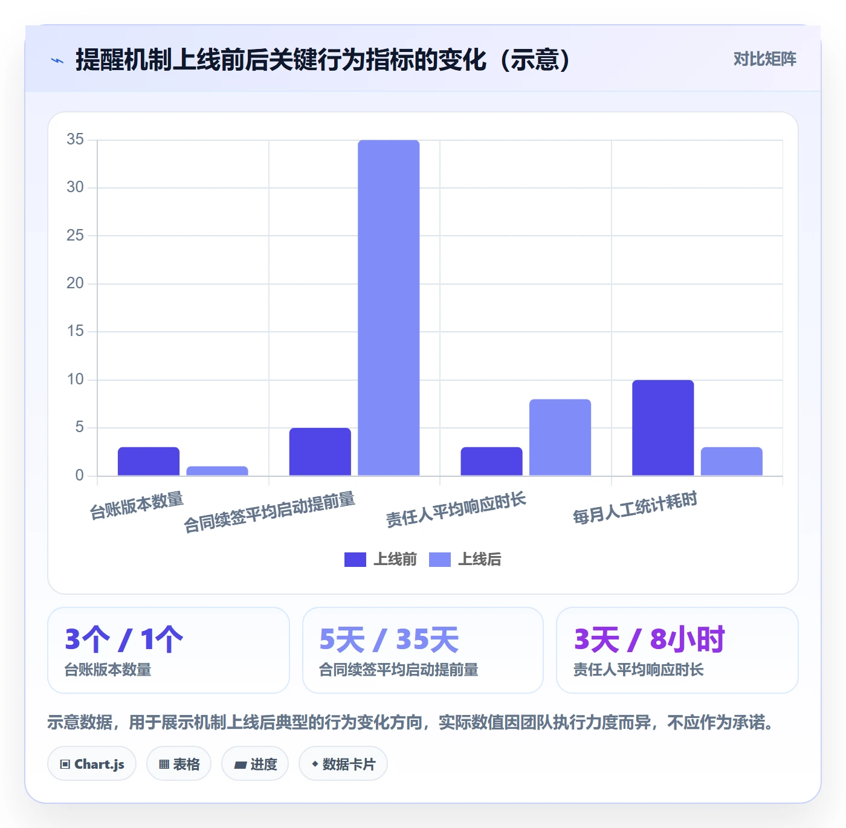
Task: Click the 示意数据 disclaimer note text
Action: click(411, 722)
